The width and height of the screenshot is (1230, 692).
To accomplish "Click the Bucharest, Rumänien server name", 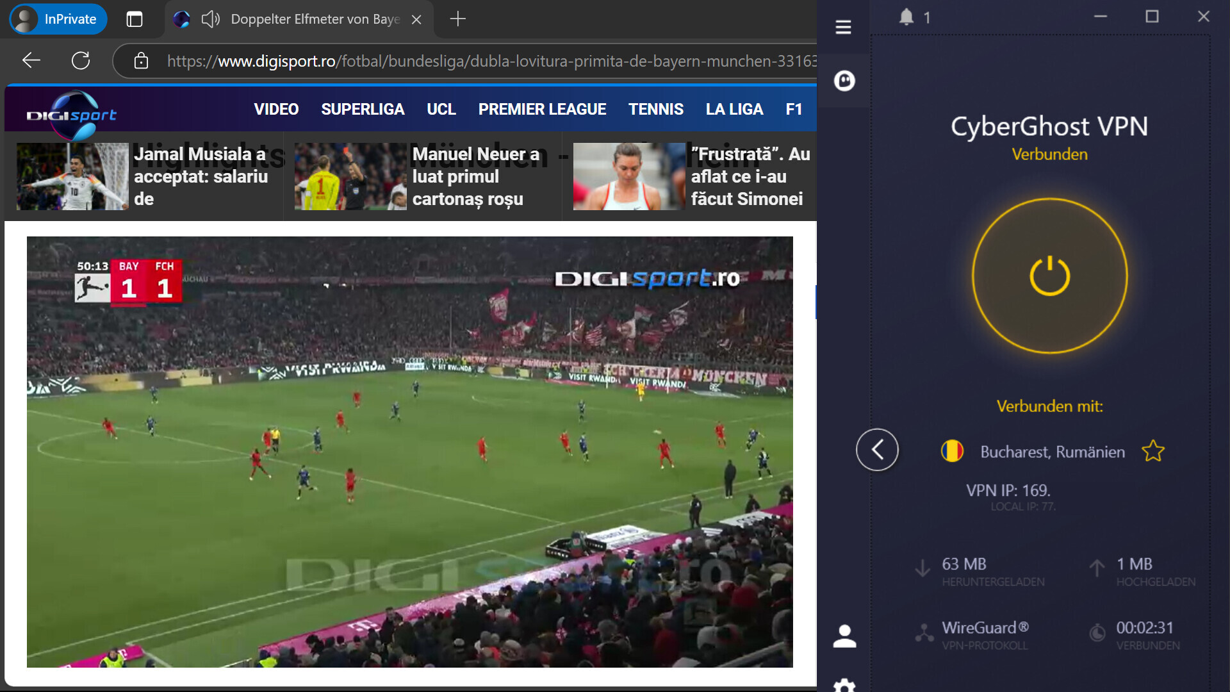I will click(1053, 452).
